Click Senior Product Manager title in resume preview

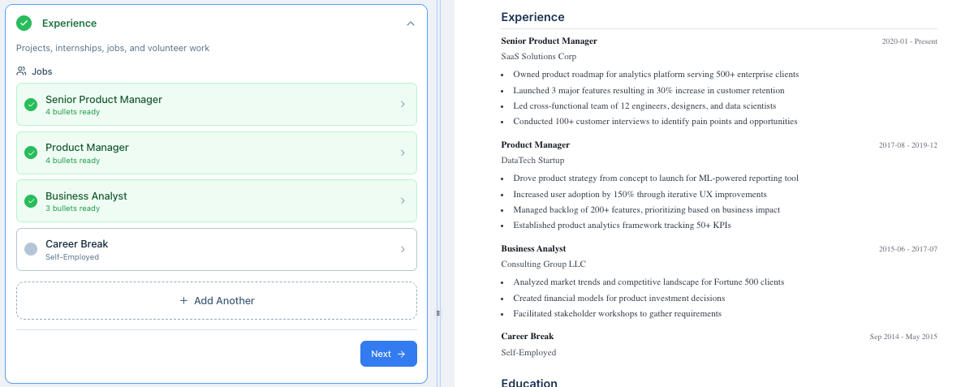549,41
